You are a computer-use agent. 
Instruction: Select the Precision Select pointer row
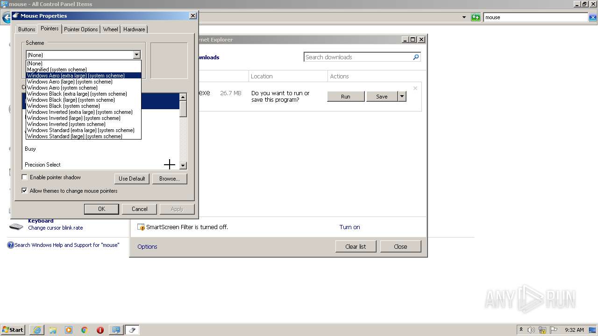point(100,164)
